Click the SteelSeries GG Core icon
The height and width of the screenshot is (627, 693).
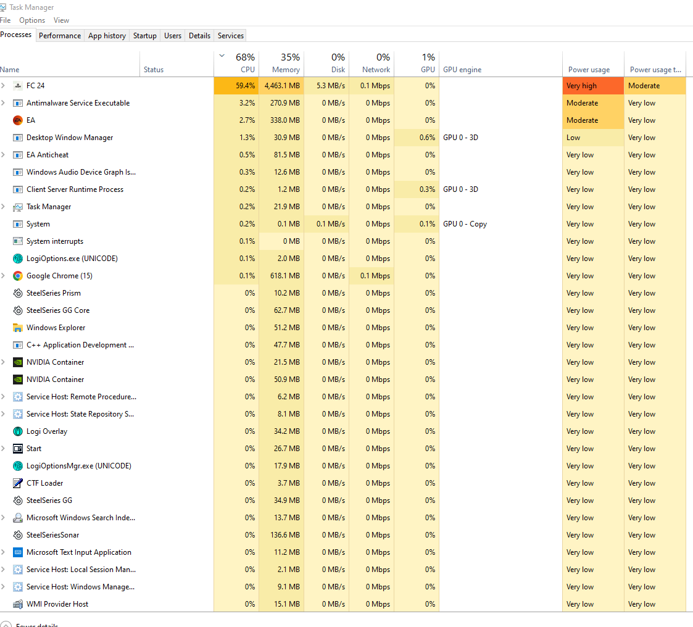click(x=18, y=310)
